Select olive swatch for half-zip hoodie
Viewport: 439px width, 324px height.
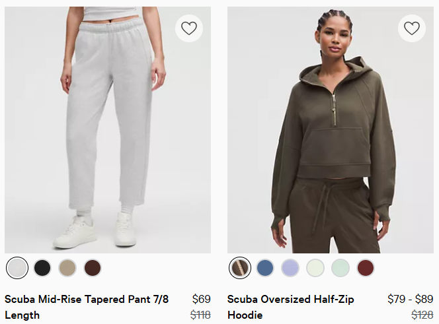point(240,268)
